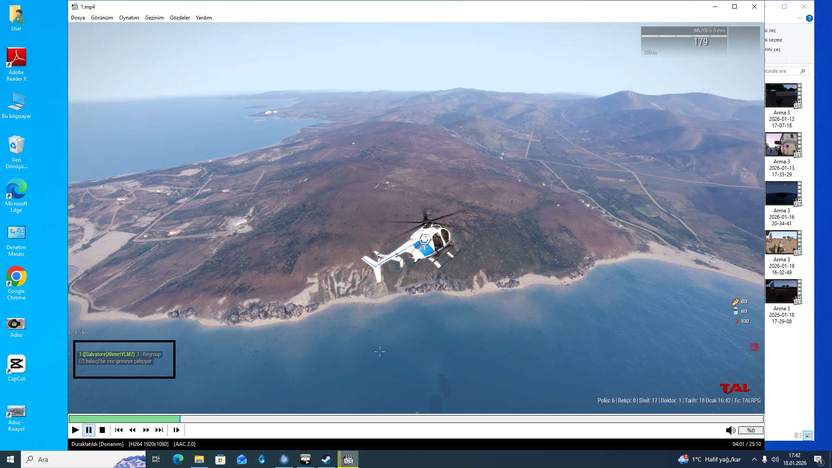
Task: Select the Bu bilgisayar desktop icon
Action: (16, 105)
